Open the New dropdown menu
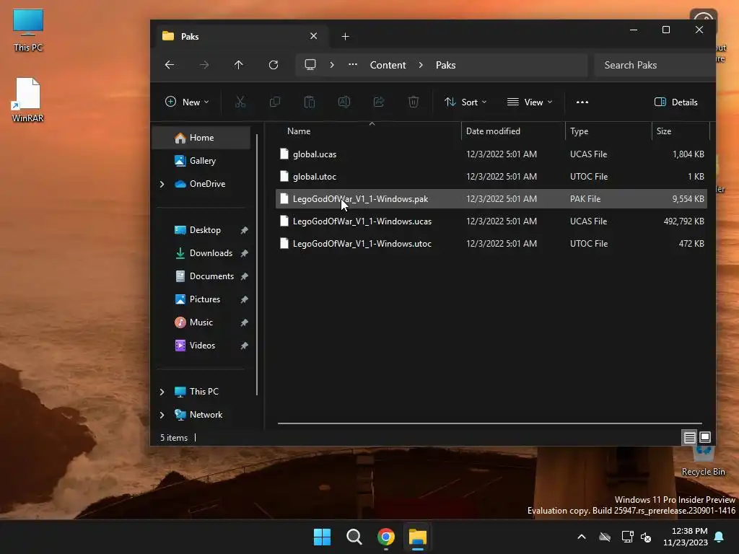739x554 pixels. 187,102
